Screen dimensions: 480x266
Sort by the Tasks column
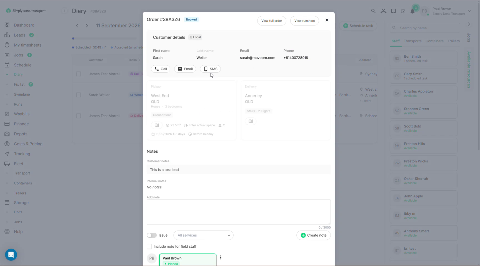(x=134, y=60)
